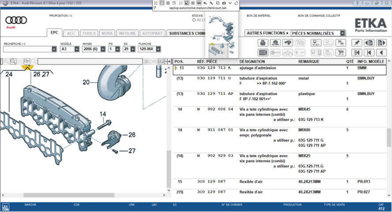Screen dimensions: 392x212
Task: Open the single shopping cart icon
Action: tap(340, 53)
